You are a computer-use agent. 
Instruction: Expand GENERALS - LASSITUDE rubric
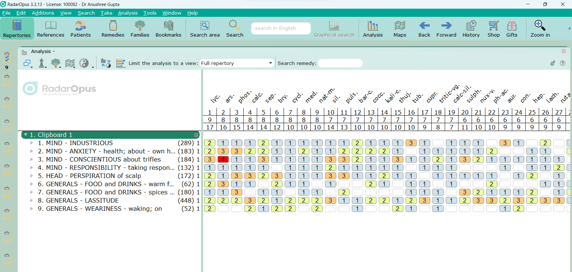(31, 200)
